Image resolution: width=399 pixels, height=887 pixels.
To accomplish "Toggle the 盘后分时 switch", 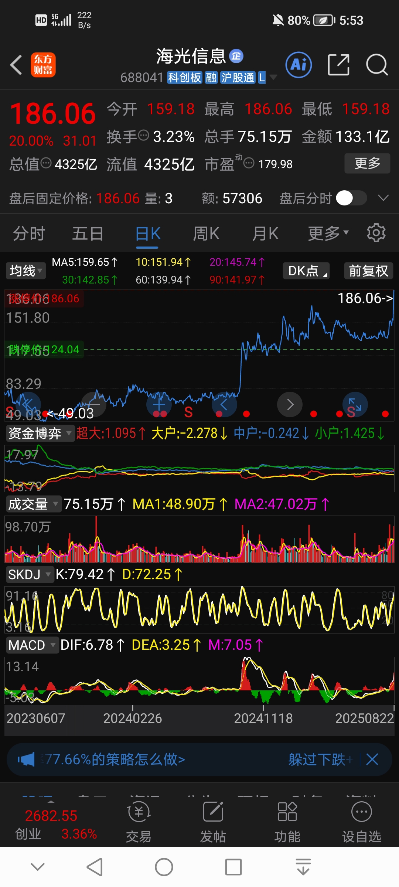I will tap(351, 198).
